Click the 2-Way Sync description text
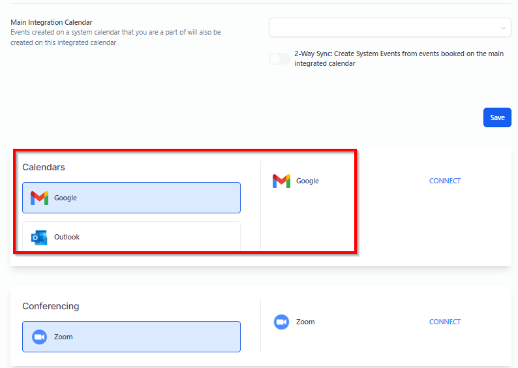 click(x=399, y=59)
